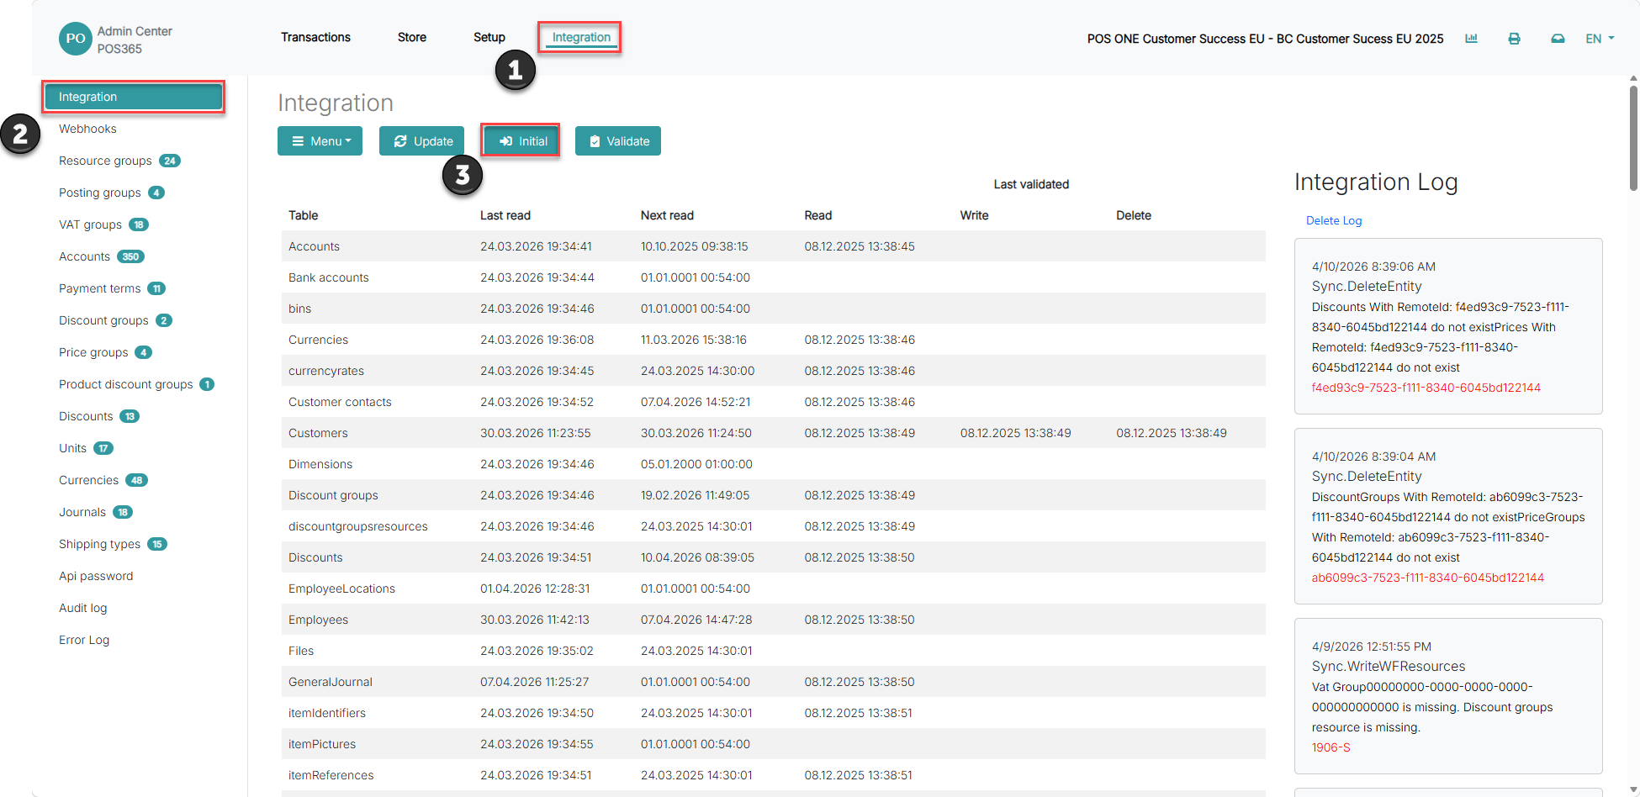The image size is (1640, 797).
Task: Open Audit log in sidebar
Action: pyautogui.click(x=82, y=608)
